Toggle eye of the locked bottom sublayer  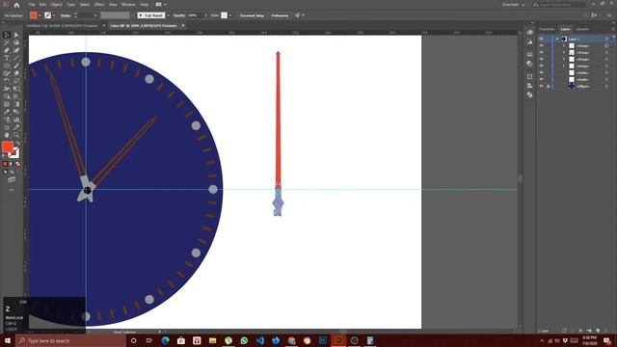(542, 86)
